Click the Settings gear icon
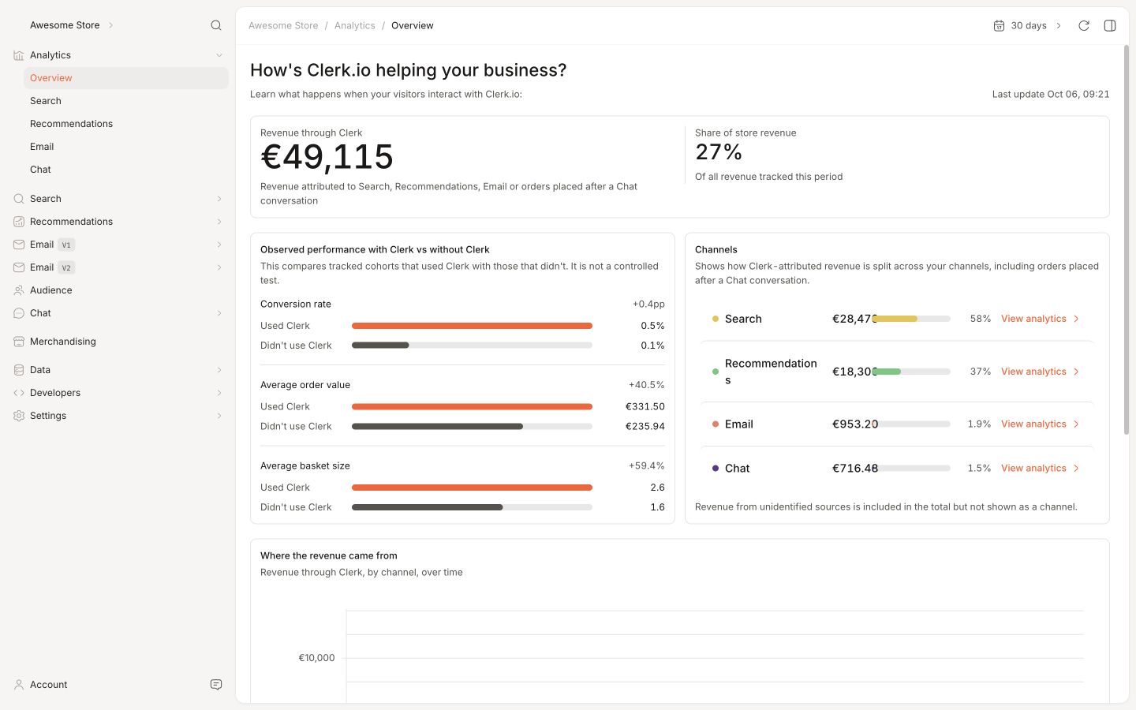 (x=19, y=416)
